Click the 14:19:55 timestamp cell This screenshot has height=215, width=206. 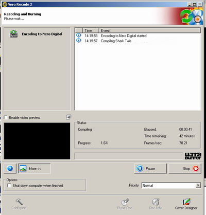tap(91, 36)
